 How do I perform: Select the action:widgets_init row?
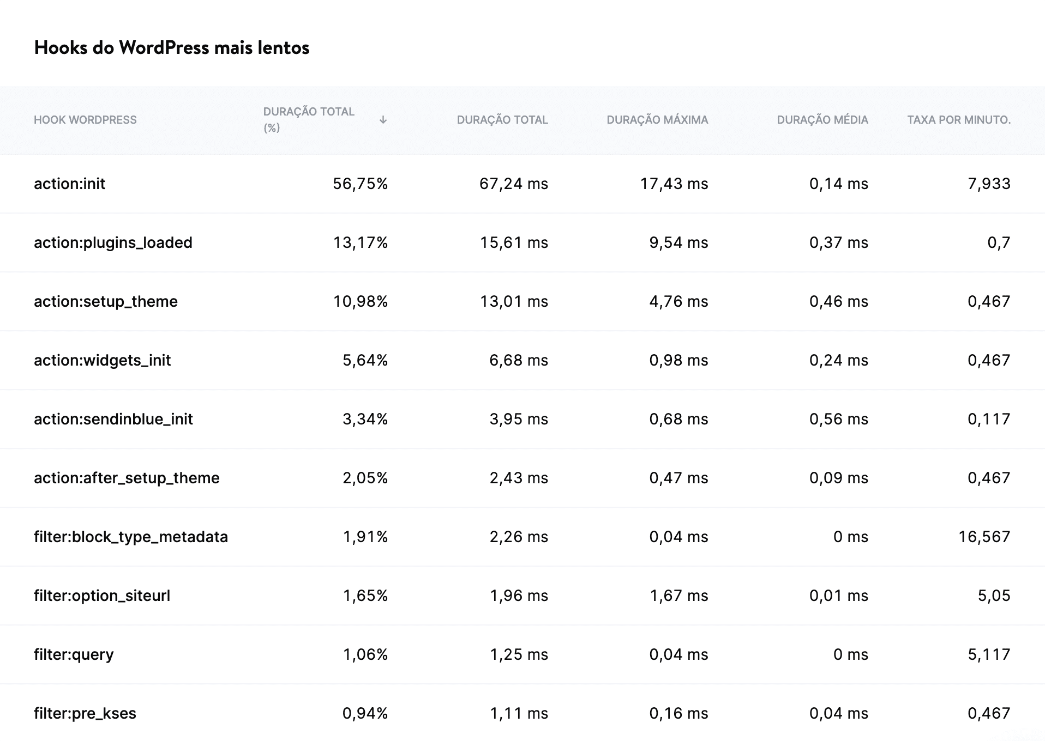102,360
